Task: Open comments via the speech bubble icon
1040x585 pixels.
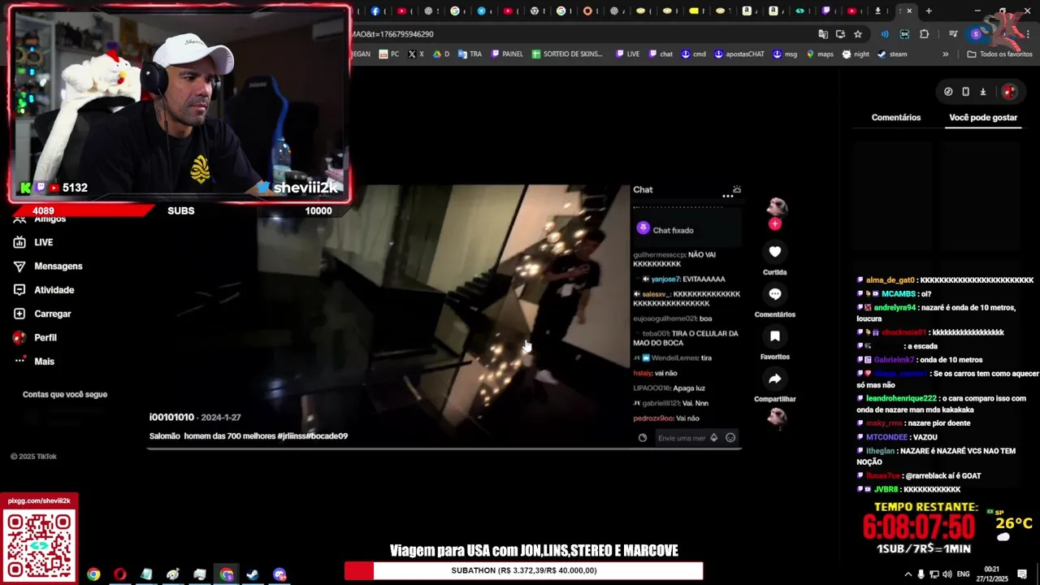Action: coord(774,294)
